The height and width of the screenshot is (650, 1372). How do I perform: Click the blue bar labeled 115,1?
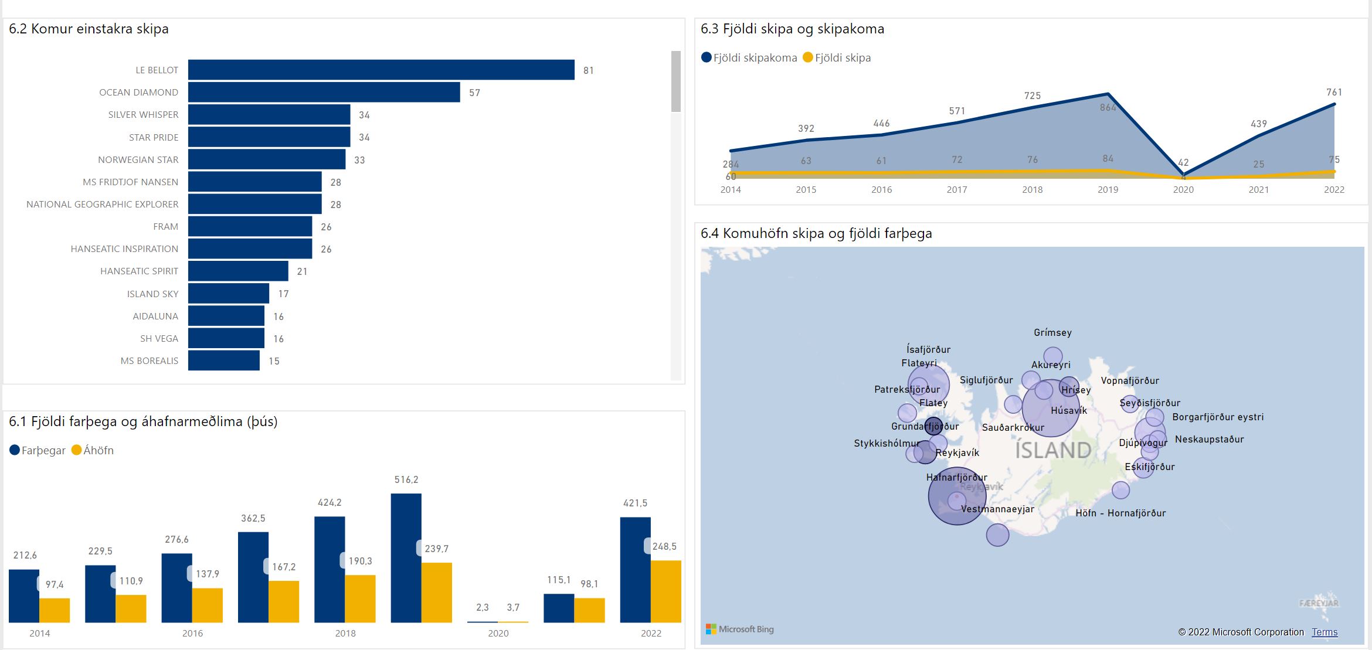point(559,608)
